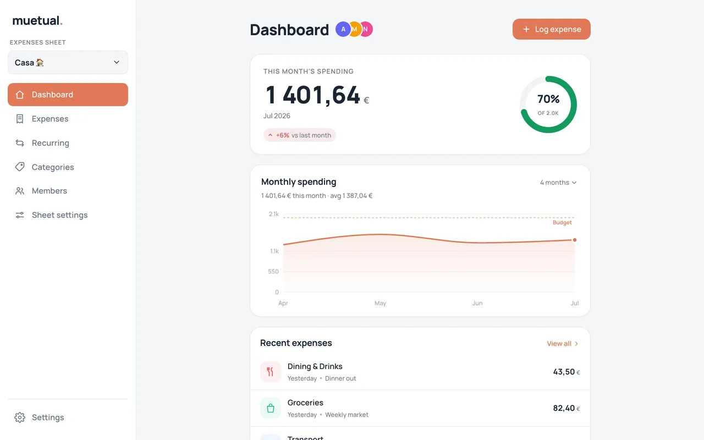
Task: Click the 43,50 € amount
Action: pyautogui.click(x=566, y=372)
